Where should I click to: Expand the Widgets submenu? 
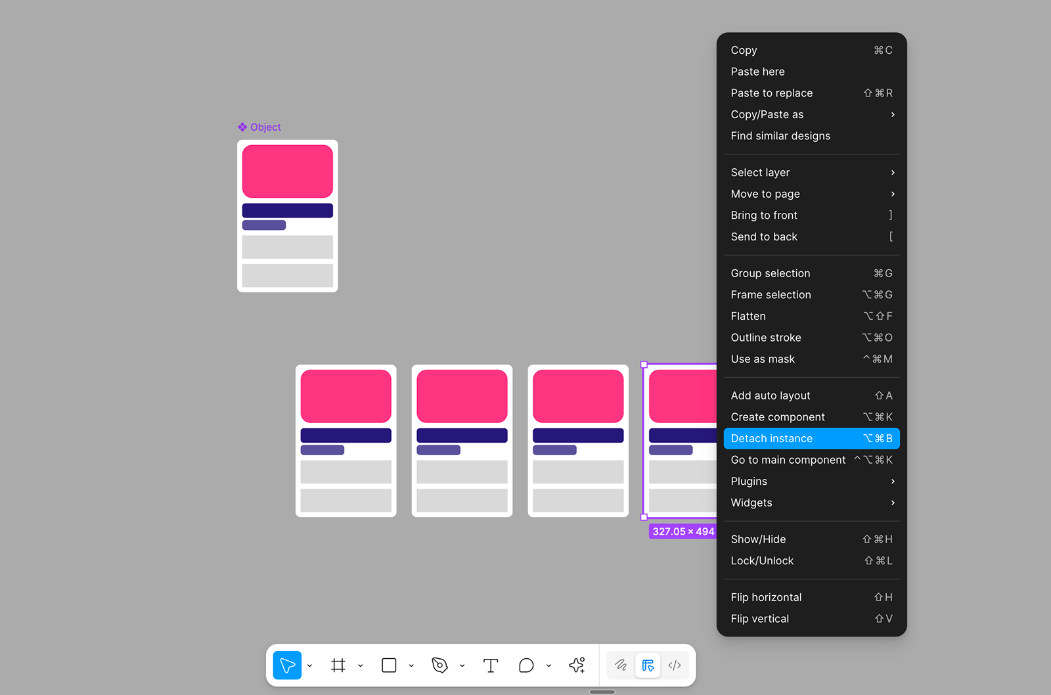pos(811,503)
